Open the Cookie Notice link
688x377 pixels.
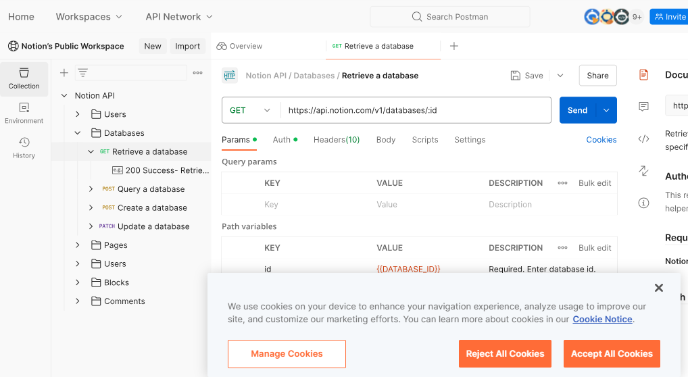click(602, 320)
